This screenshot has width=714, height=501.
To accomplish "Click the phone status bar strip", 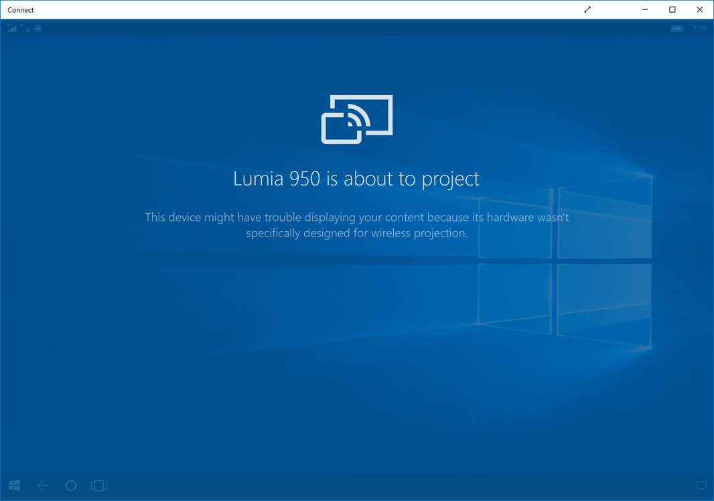I will coord(357,28).
